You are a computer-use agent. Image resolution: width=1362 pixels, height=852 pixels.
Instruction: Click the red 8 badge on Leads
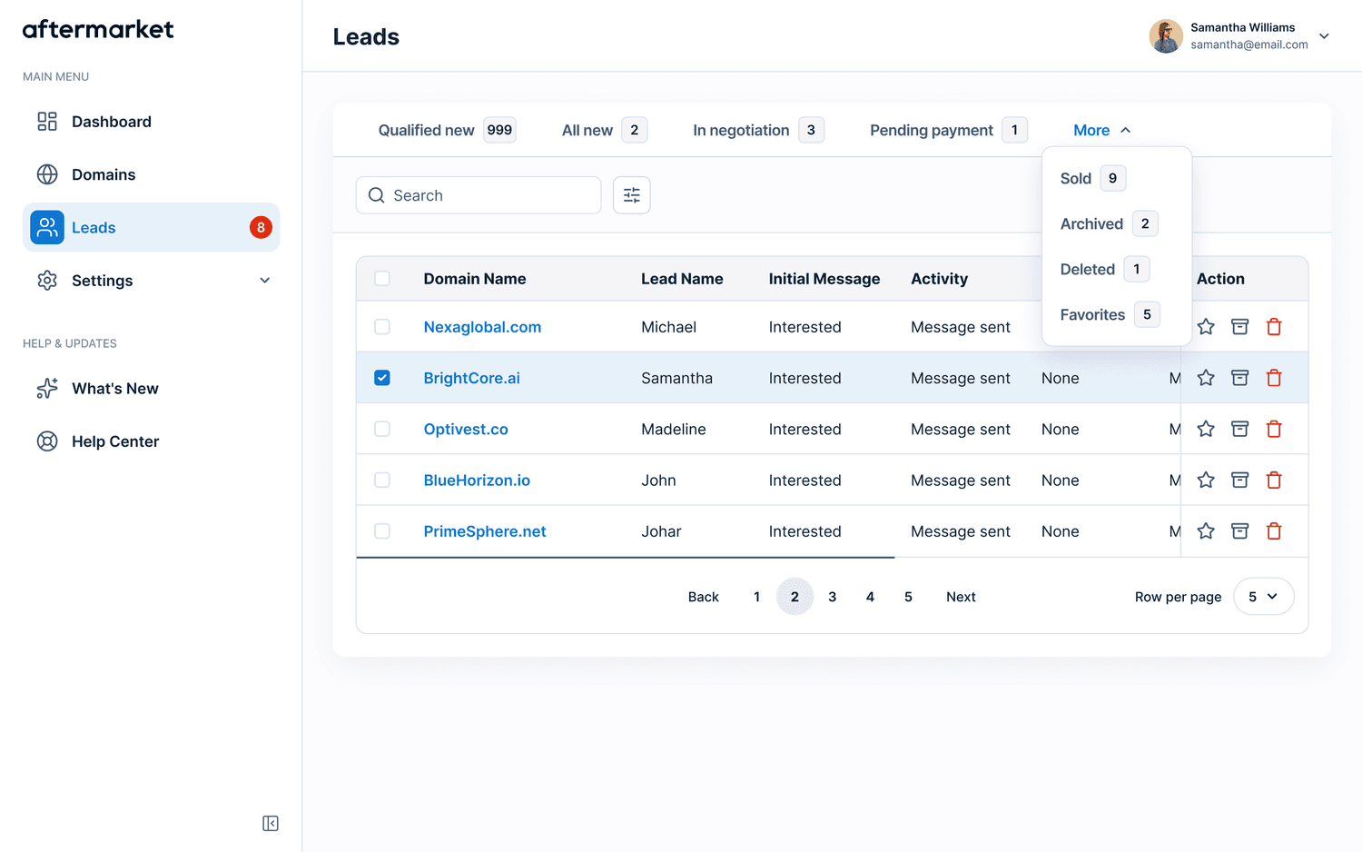(261, 227)
